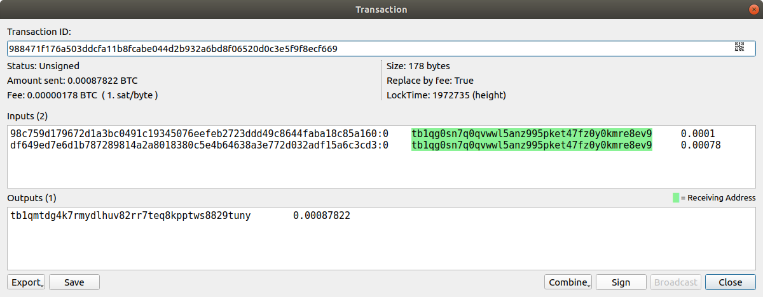
Task: Click output address tb1qmtdg4k7rmydlhuv82rr7teq8kpptws8829tuny
Action: pos(130,216)
